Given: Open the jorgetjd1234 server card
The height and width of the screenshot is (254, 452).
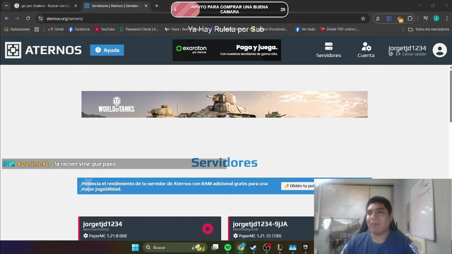Looking at the screenshot, I should (149, 229).
